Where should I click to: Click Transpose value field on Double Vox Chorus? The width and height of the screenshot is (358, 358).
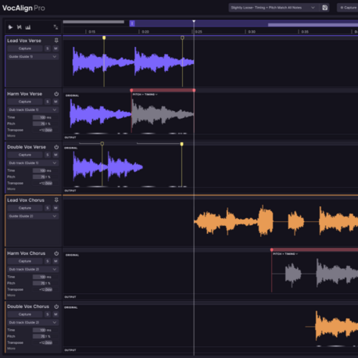tap(45, 342)
